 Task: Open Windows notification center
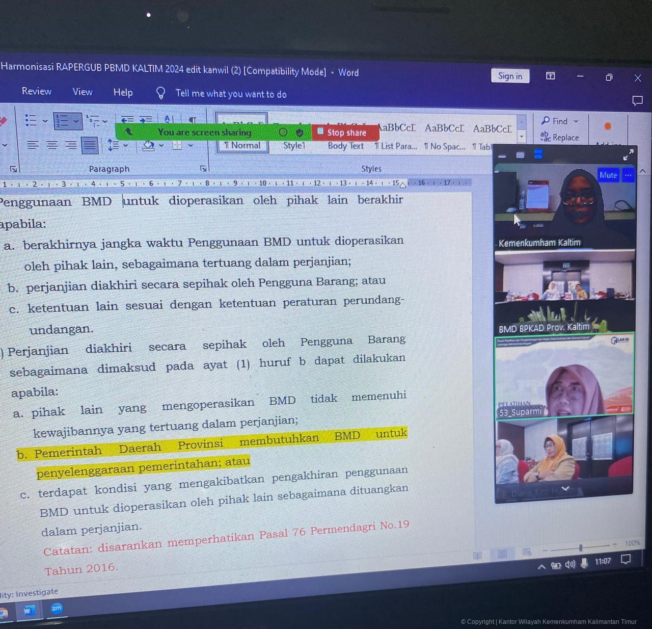[626, 560]
